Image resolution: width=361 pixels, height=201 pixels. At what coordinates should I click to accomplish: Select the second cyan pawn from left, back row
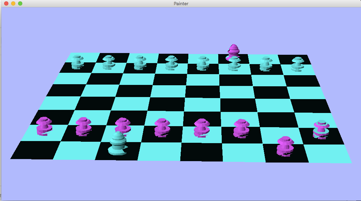point(109,62)
